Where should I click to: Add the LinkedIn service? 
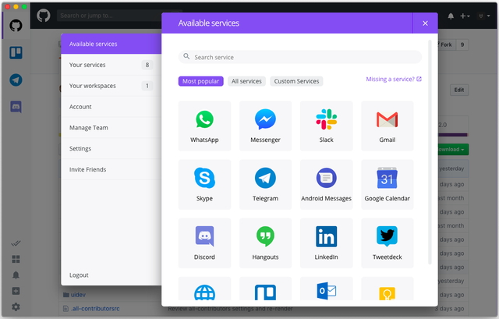pyautogui.click(x=326, y=243)
